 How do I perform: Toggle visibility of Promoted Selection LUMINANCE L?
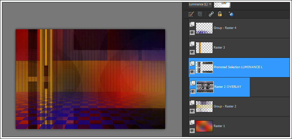pos(192,72)
